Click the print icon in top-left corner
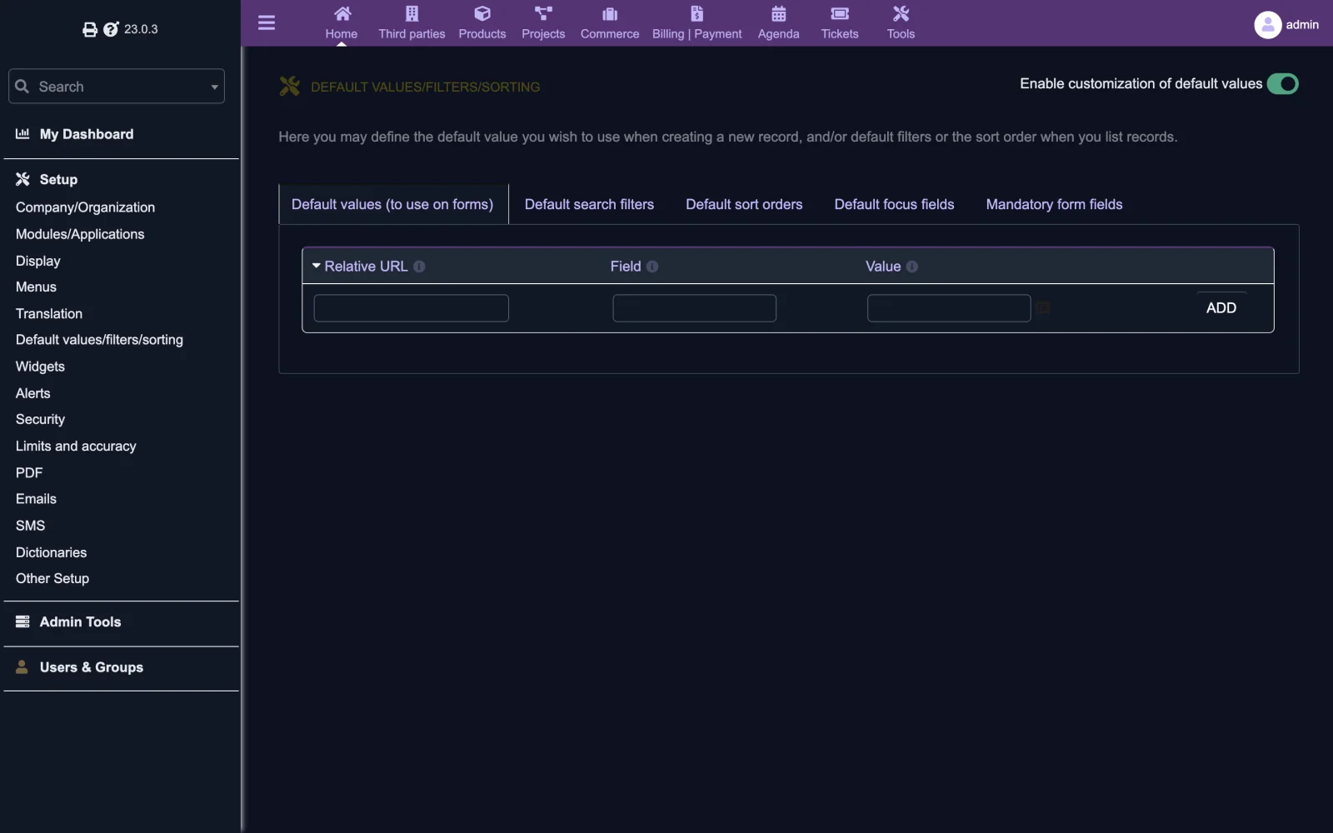The width and height of the screenshot is (1333, 833). tap(90, 30)
